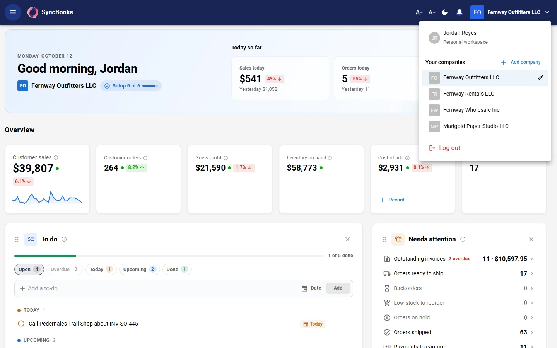
Task: Switch to Fernway Wholesale Inc
Action: 485,110
